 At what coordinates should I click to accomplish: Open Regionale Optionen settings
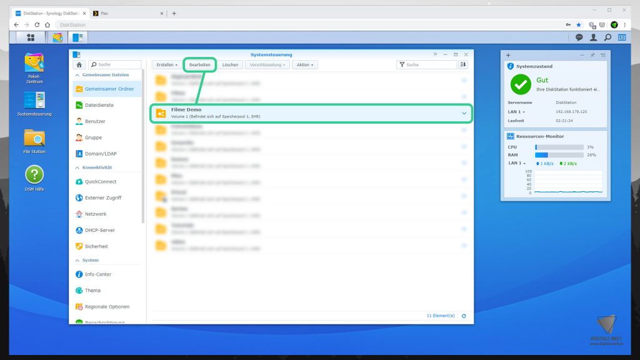[107, 307]
